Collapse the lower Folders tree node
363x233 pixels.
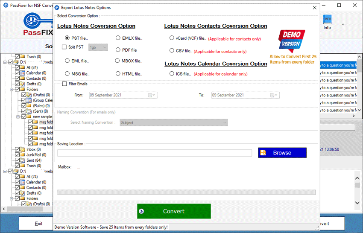[12, 199]
